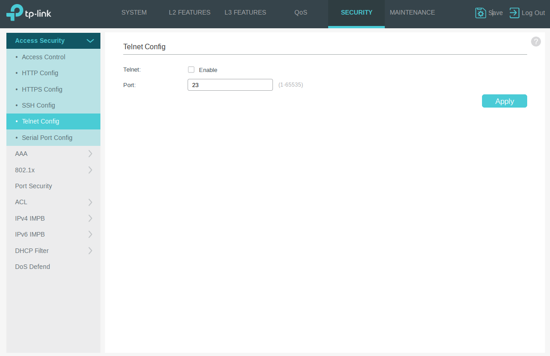Viewport: 550px width, 356px height.
Task: Click the Telnet Config heading
Action: (144, 46)
